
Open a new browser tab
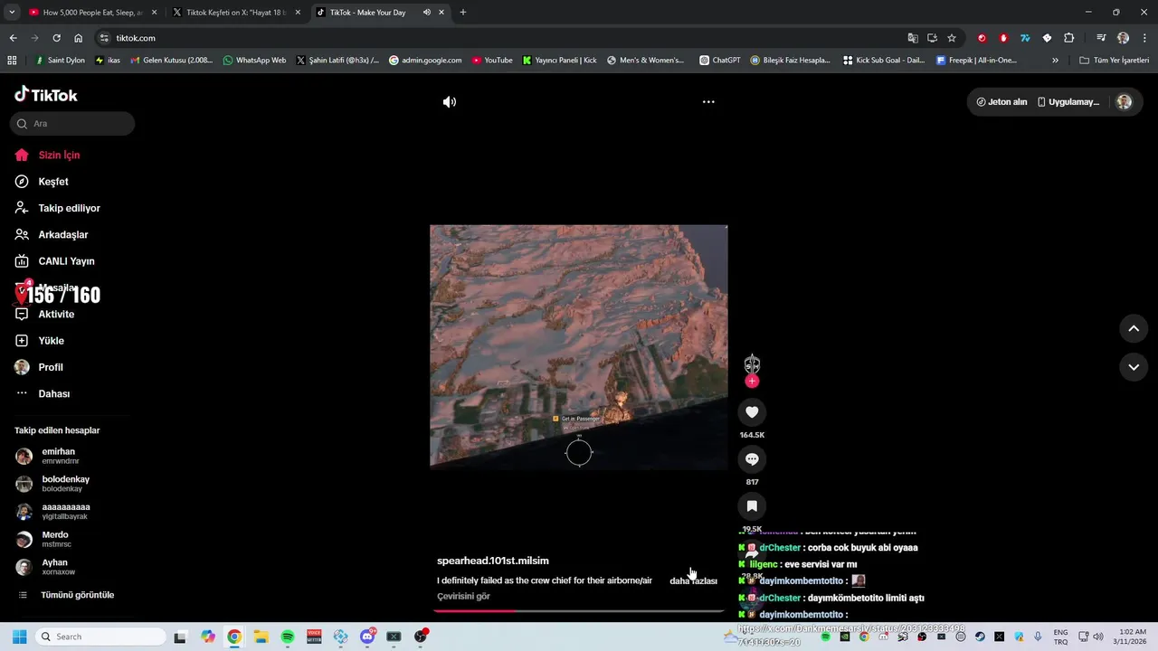click(x=463, y=13)
